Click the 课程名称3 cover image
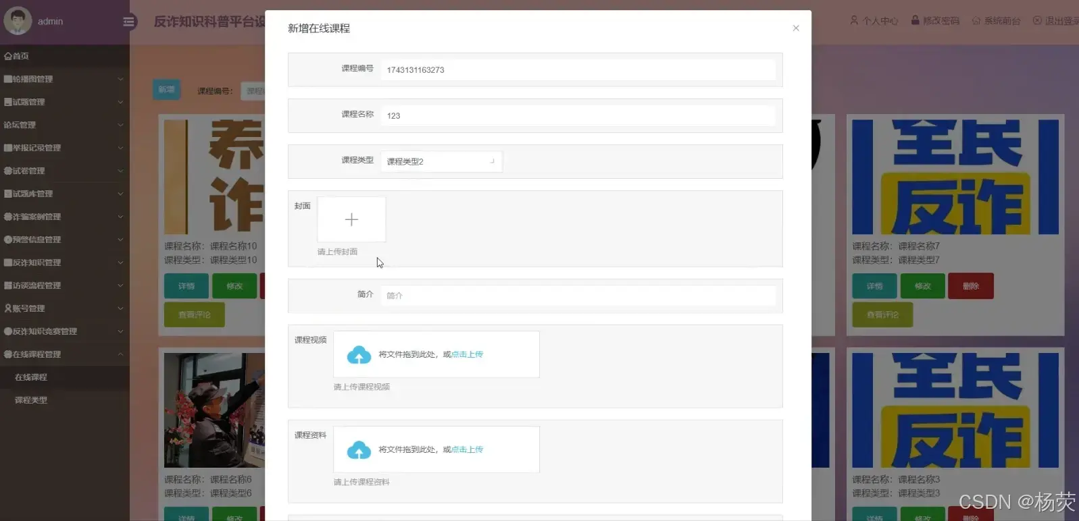Viewport: 1079px width, 521px height. tap(955, 410)
